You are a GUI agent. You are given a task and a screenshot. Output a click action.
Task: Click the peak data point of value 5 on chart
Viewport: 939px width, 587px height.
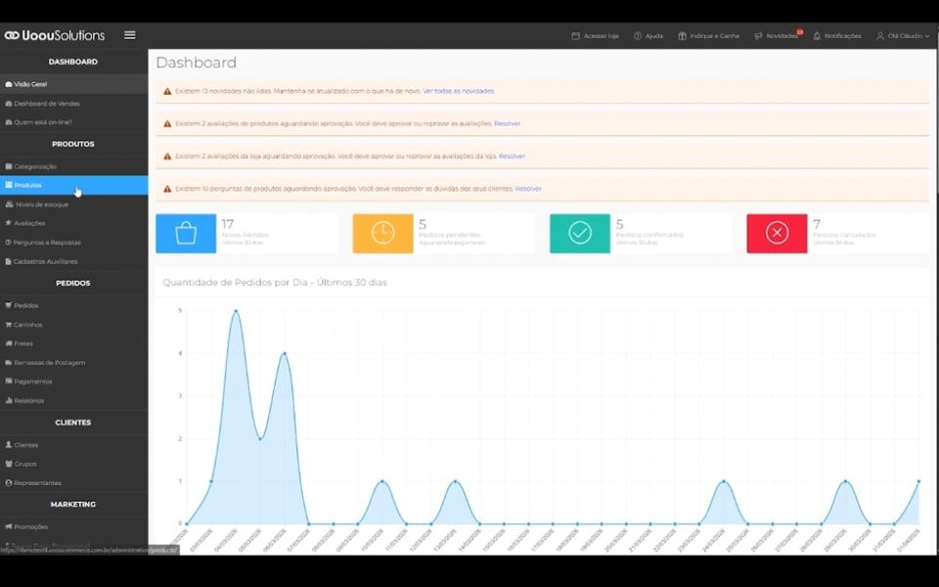(236, 311)
